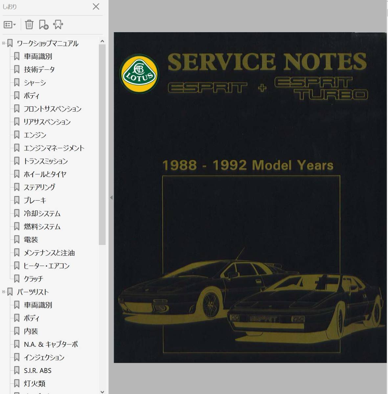Open ホイールとタイヤ bookmark
The height and width of the screenshot is (394, 388).
[x=45, y=174]
